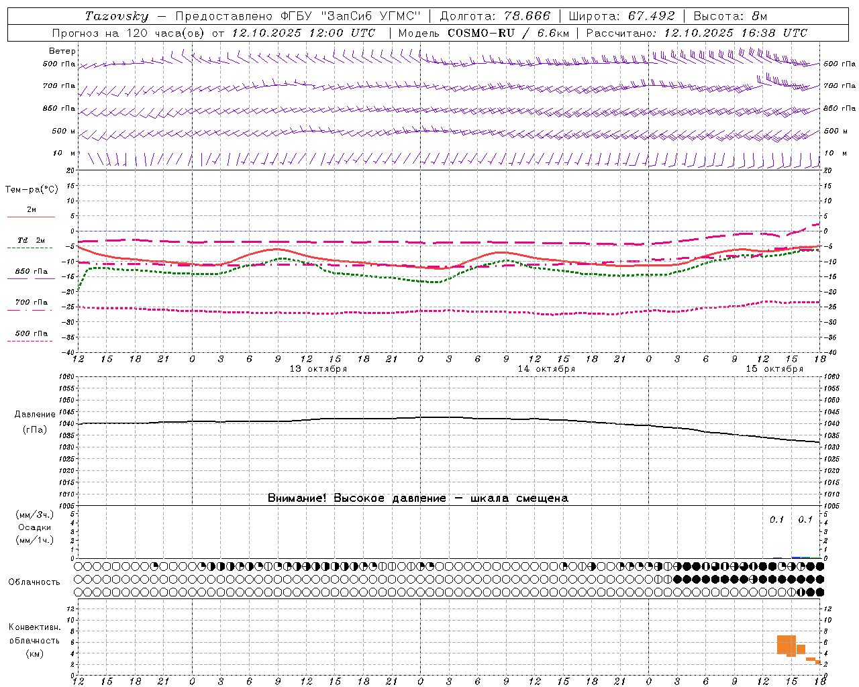Viewport: 859px width, 687px height.
Task: Click the Тем-ра(°C) axis title
Action: click(32, 190)
